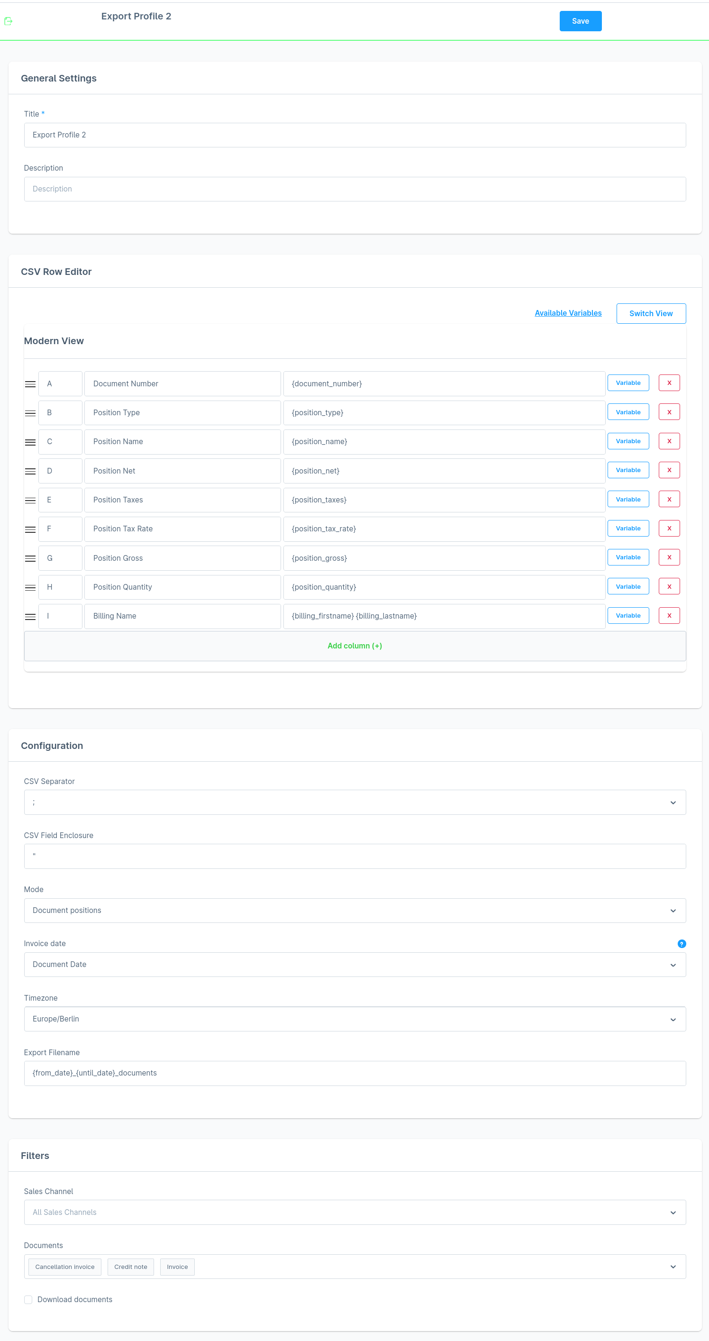Insert variable for Billing Name row
Image resolution: width=709 pixels, height=1341 pixels.
click(x=628, y=616)
